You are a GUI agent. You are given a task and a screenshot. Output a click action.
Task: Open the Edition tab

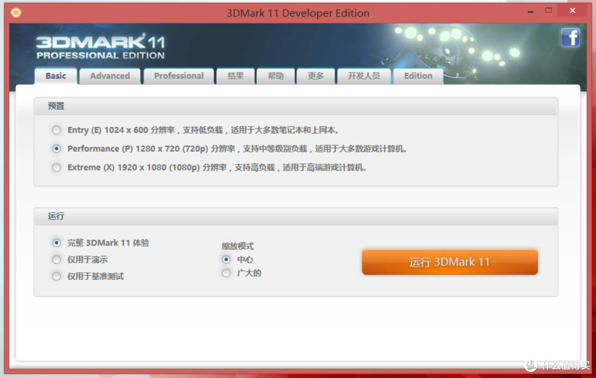pos(418,76)
